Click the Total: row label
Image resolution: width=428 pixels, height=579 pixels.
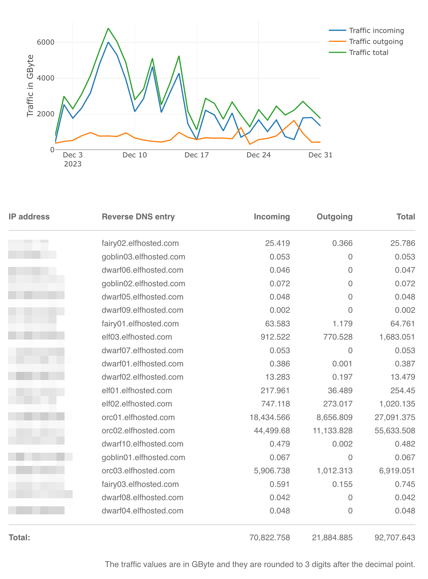19,538
